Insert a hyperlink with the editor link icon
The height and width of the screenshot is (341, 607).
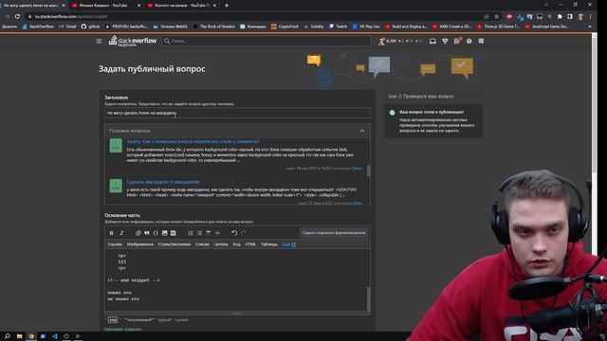pos(138,233)
